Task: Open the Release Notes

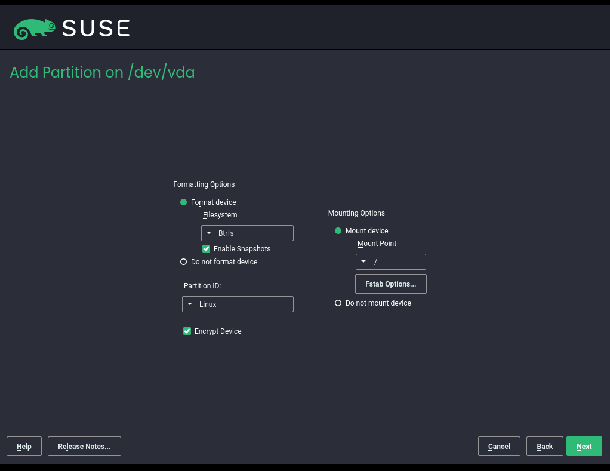Action: (84, 447)
